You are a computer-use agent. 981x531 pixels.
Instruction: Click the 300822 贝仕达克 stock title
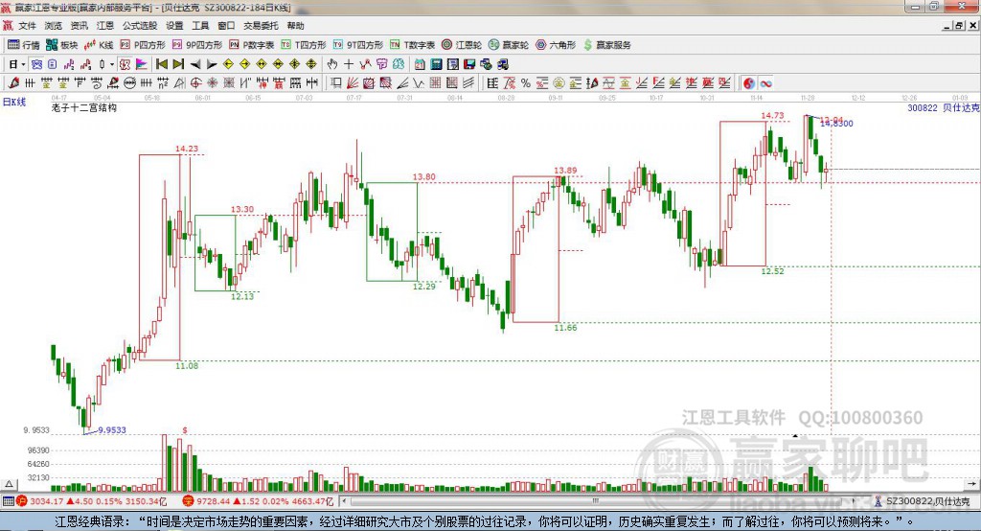click(x=943, y=107)
